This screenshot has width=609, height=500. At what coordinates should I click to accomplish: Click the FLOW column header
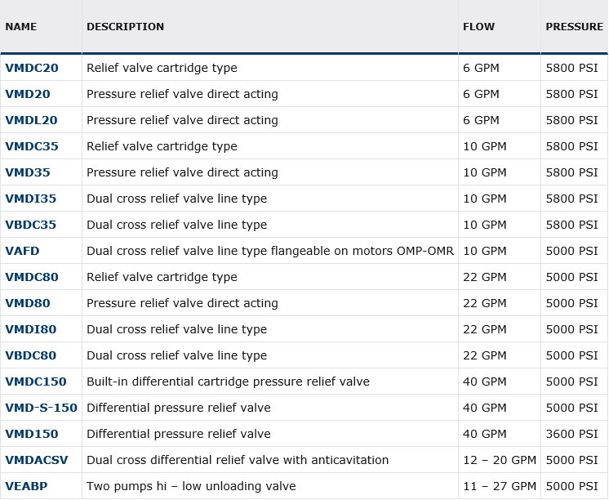point(478,26)
